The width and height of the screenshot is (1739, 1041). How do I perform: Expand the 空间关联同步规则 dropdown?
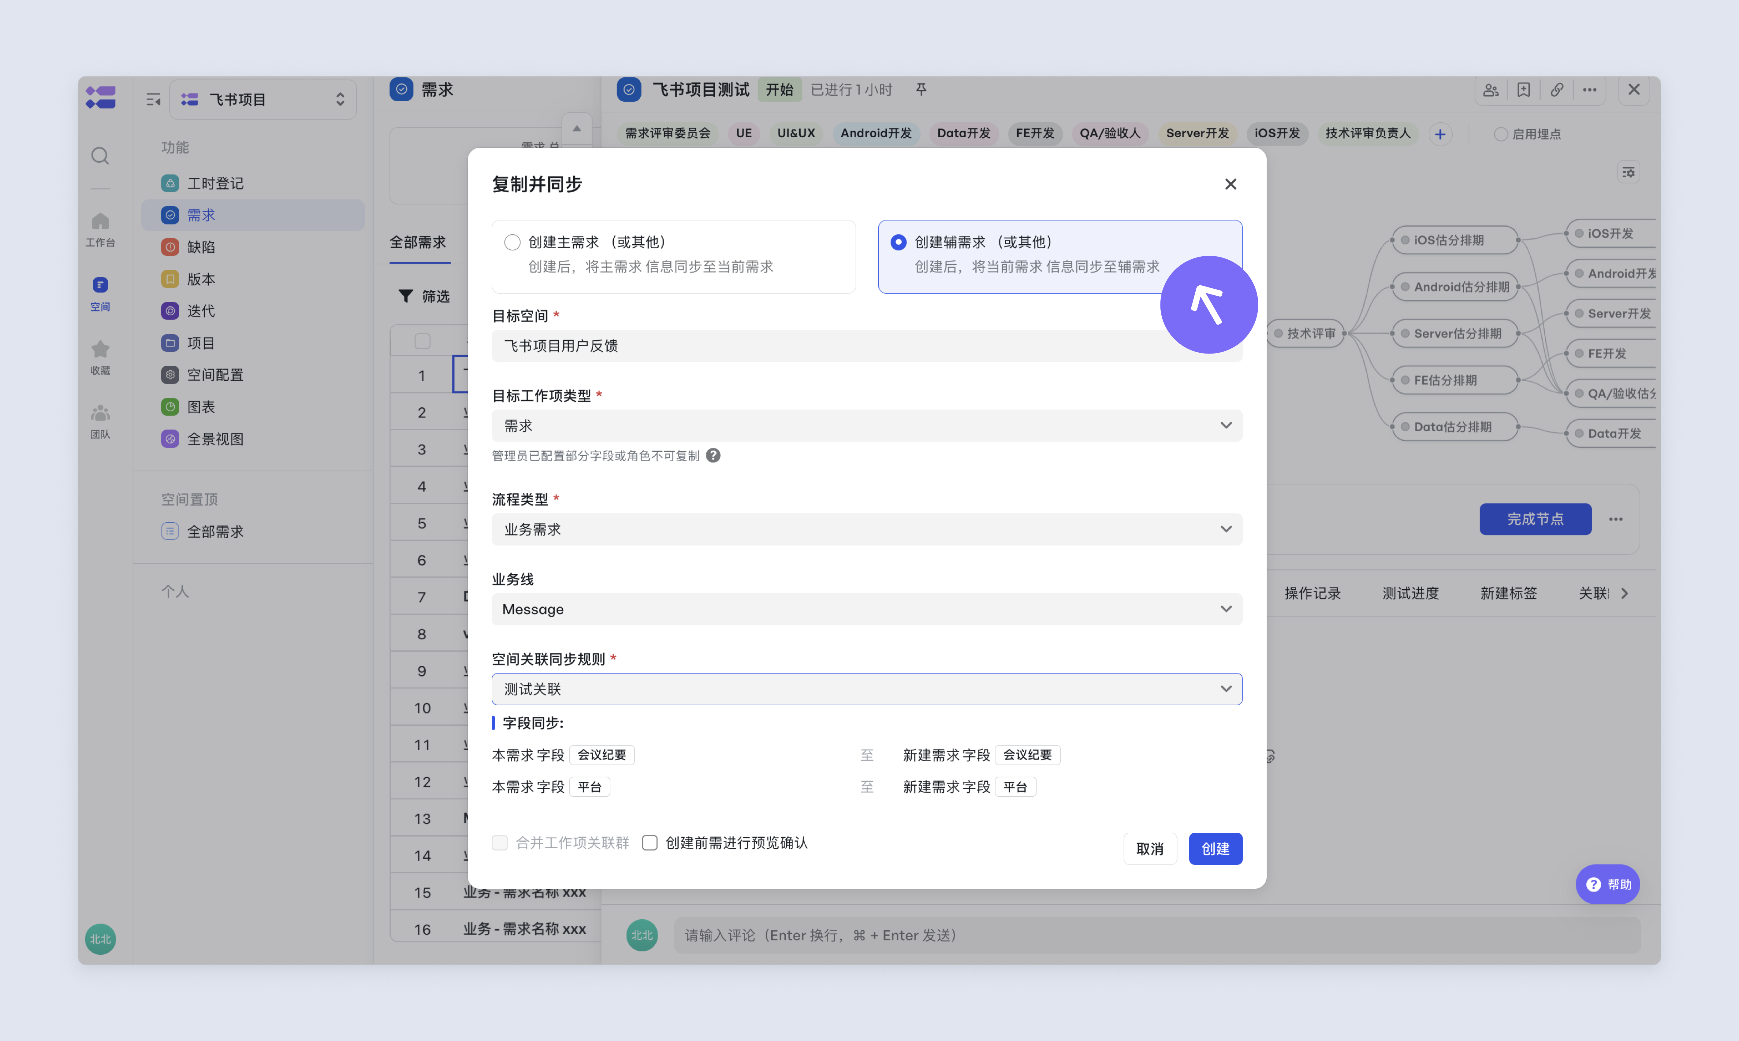(867, 690)
